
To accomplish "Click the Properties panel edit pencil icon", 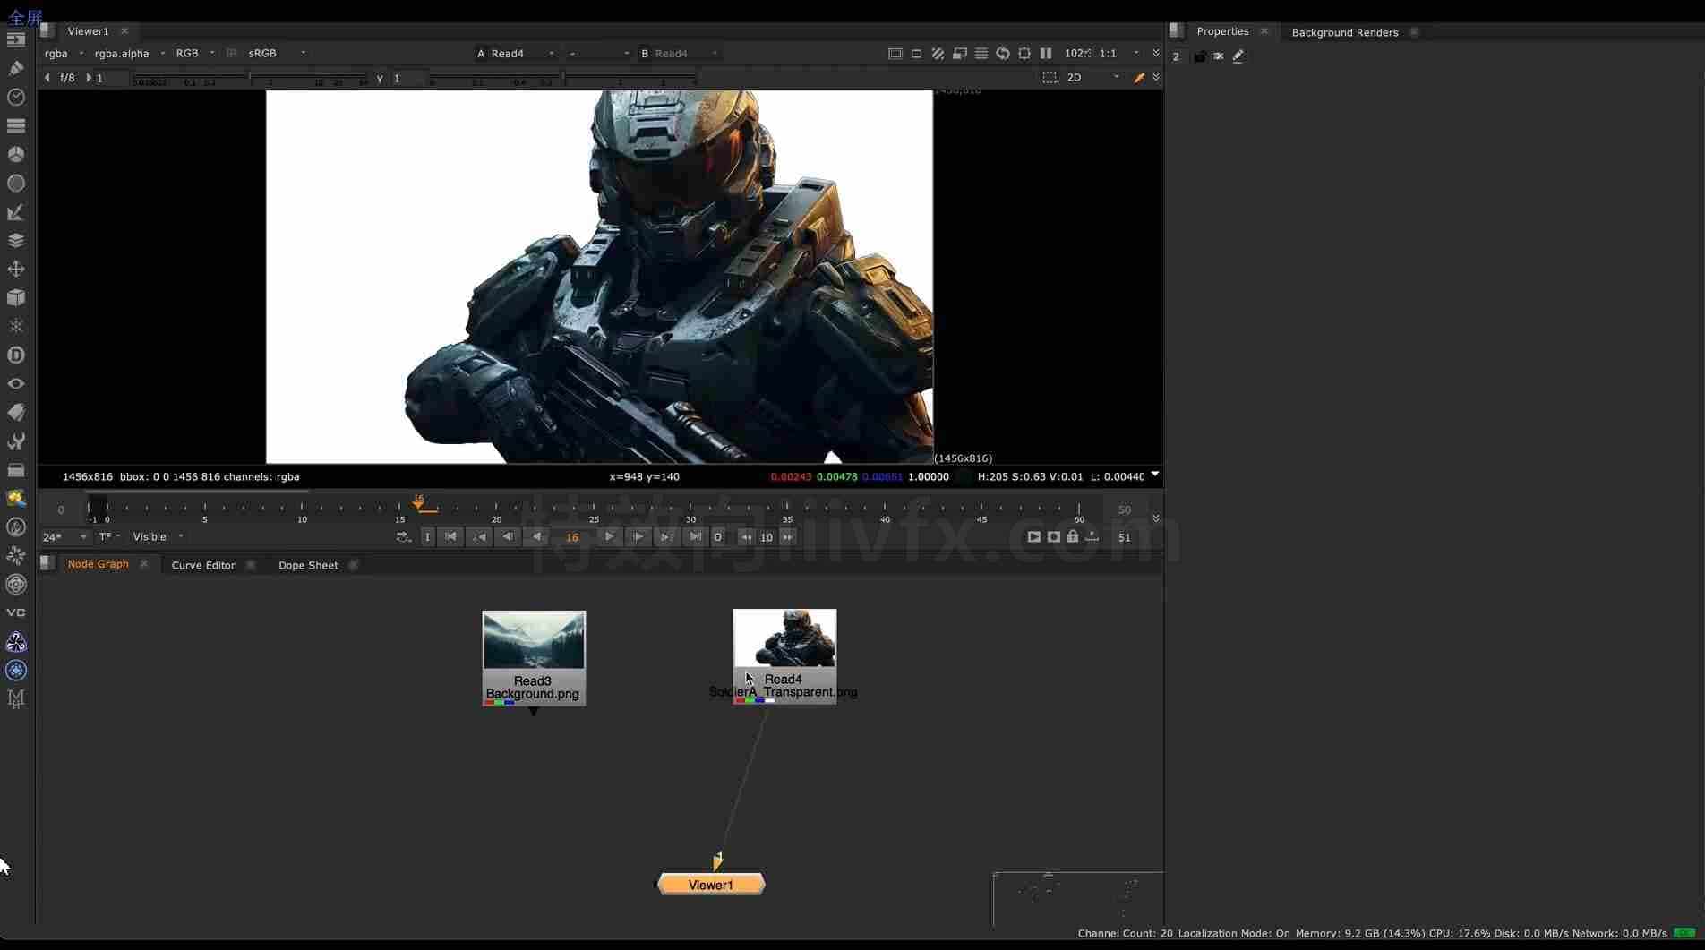I will 1238,56.
